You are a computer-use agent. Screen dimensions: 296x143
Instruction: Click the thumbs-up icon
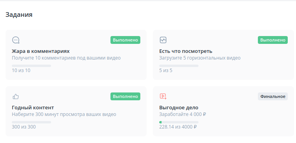pyautogui.click(x=16, y=96)
